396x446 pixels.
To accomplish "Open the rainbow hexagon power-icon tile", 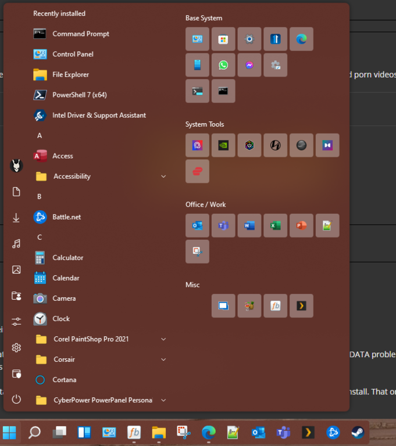I will point(249,145).
